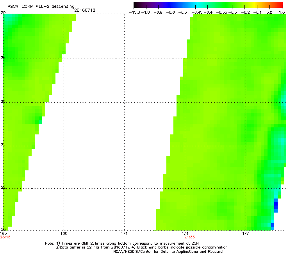Image resolution: width=289 pixels, height=254 pixels.
Task: Click the 171 longitude axis label
Action: (124, 234)
